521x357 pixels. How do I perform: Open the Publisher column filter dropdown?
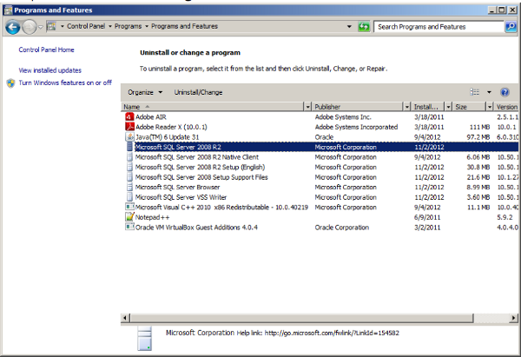(x=406, y=107)
